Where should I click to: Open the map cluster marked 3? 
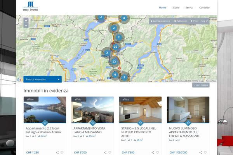tap(124, 77)
